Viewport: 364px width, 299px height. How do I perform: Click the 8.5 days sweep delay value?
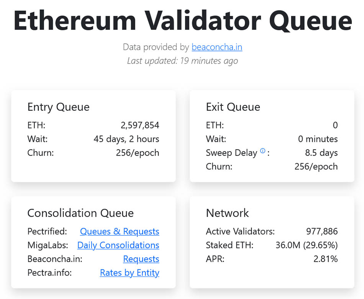pos(321,153)
